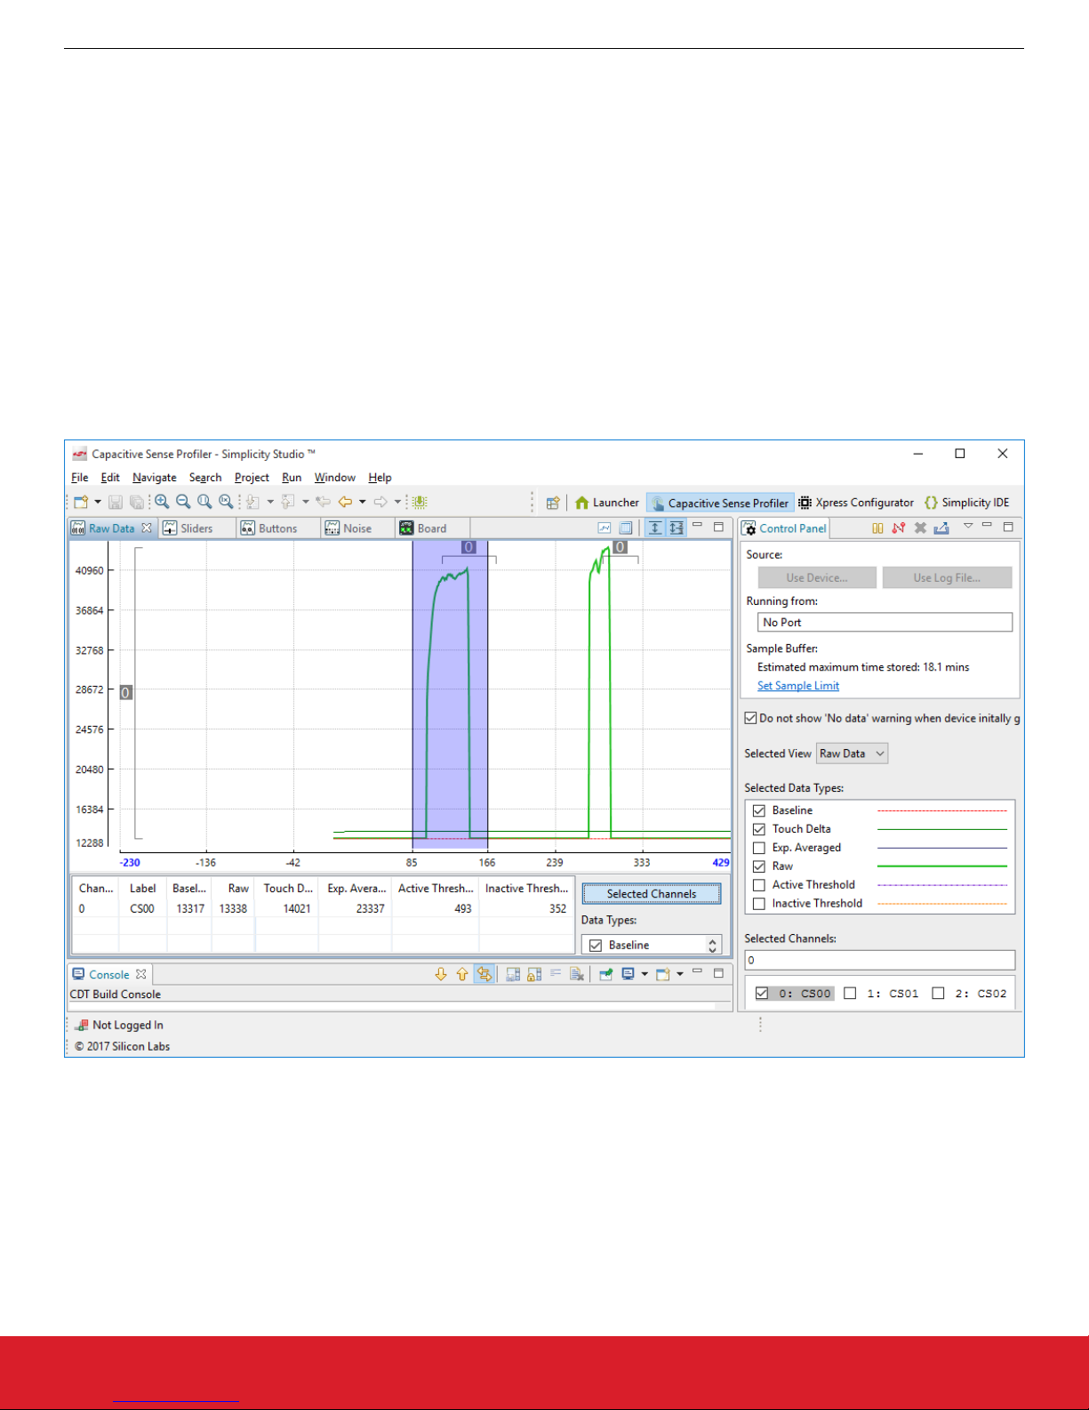Click the yellow down arrow in Console toolbar
The width and height of the screenshot is (1089, 1410).
(441, 974)
